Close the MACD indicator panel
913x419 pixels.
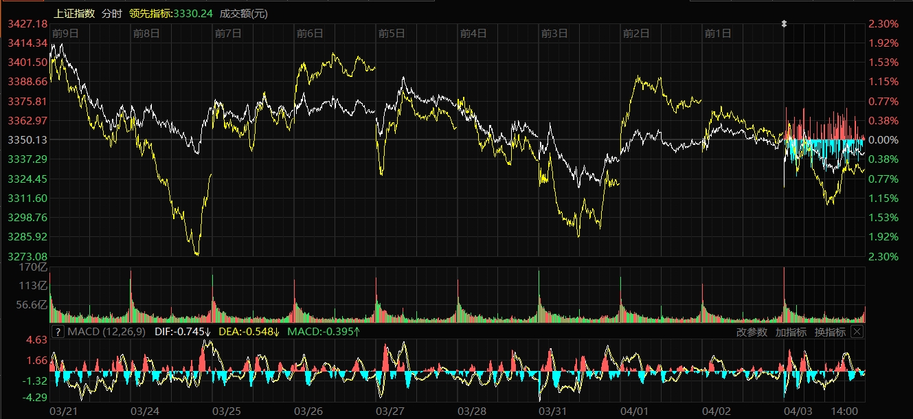pos(857,332)
